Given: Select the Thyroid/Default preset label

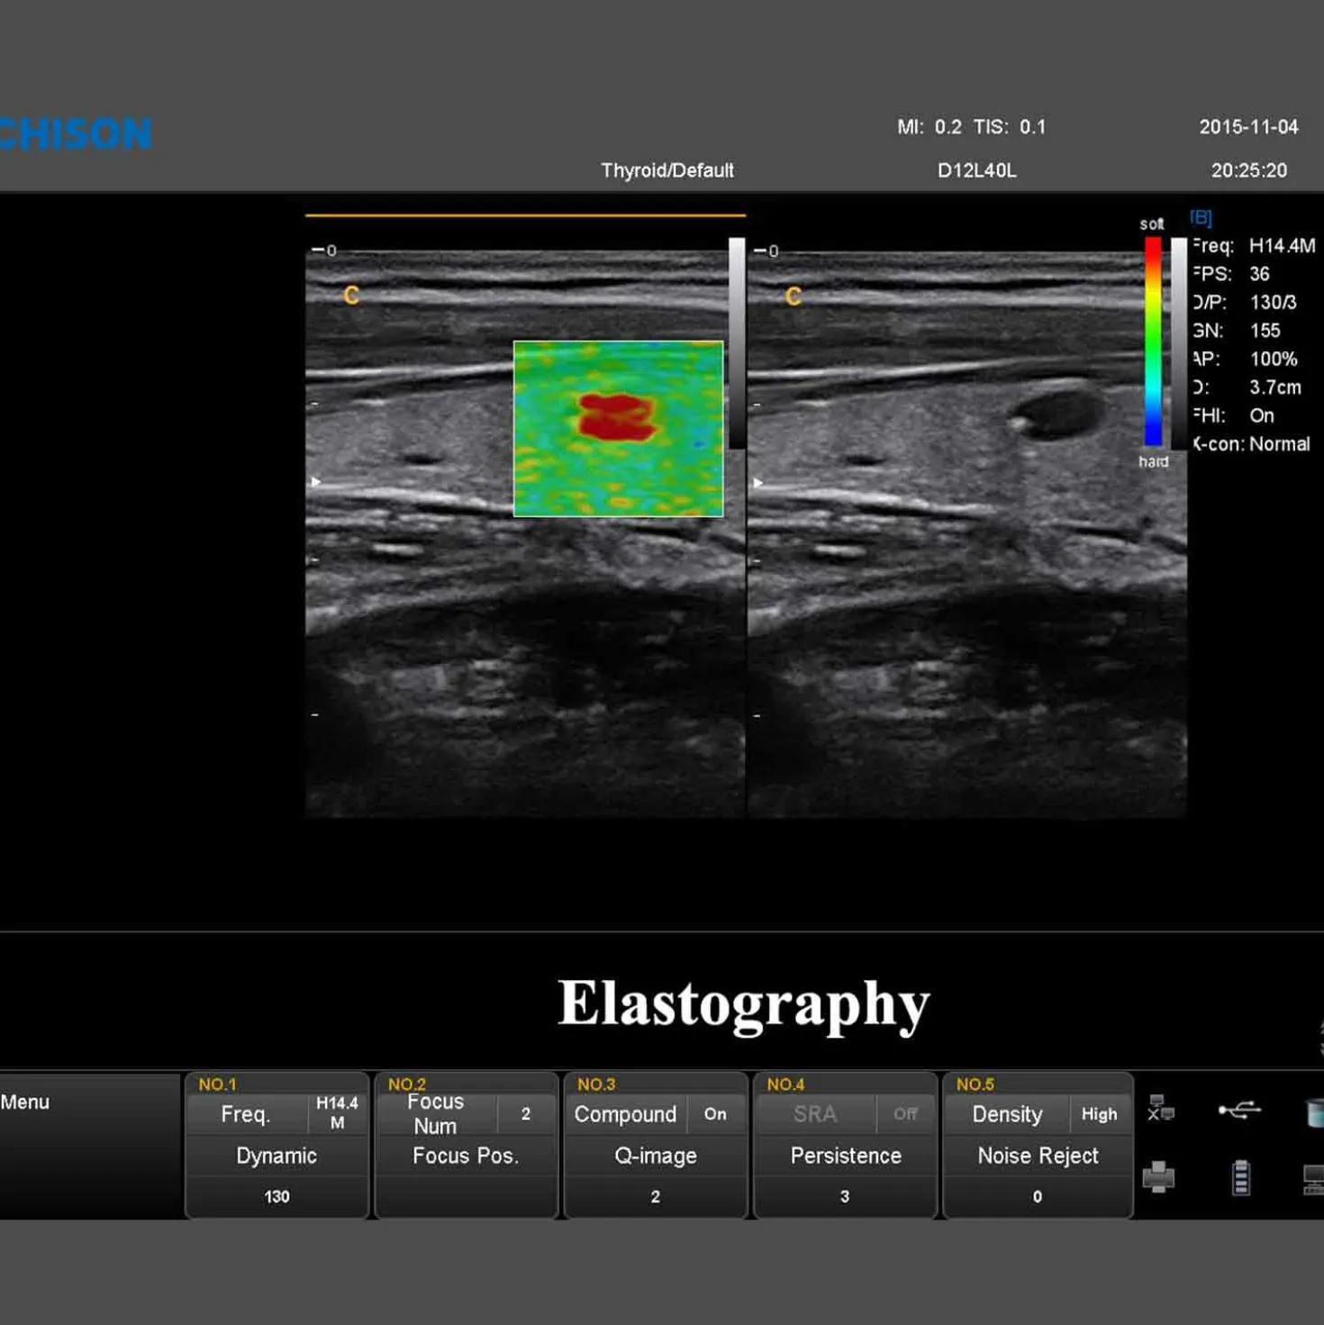Looking at the screenshot, I should tap(667, 170).
